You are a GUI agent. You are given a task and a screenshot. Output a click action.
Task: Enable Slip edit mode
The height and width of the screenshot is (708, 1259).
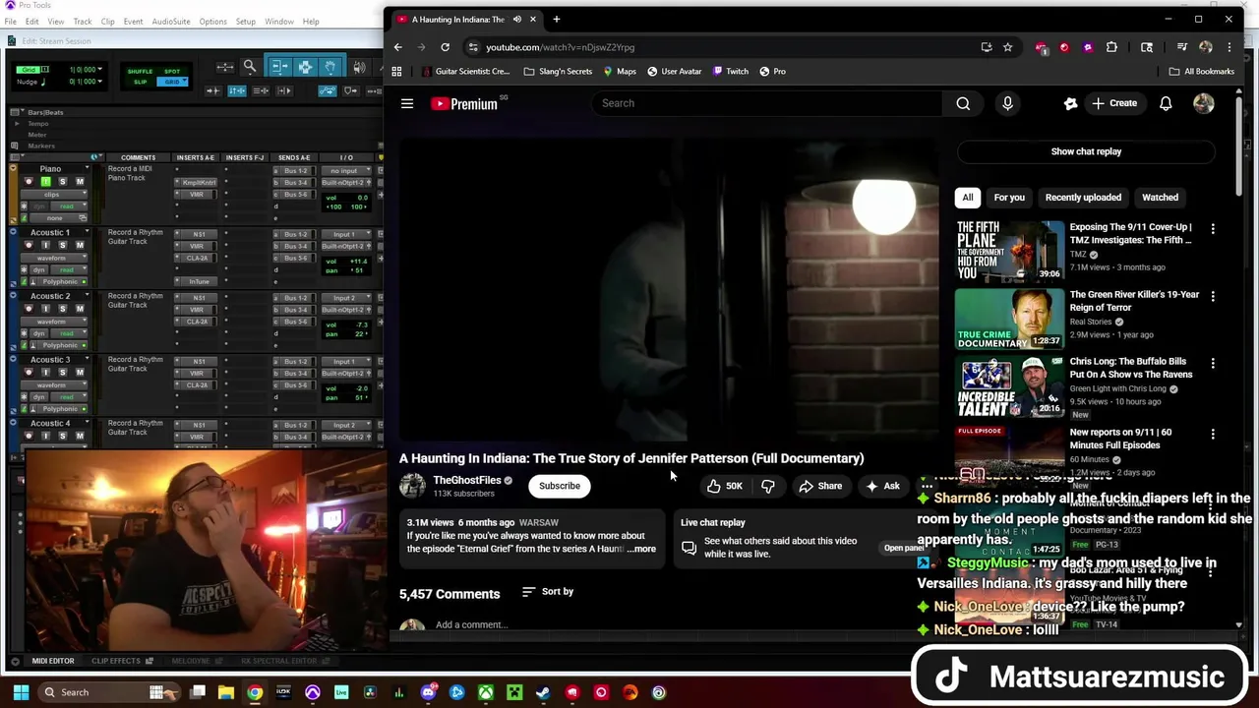coord(141,82)
